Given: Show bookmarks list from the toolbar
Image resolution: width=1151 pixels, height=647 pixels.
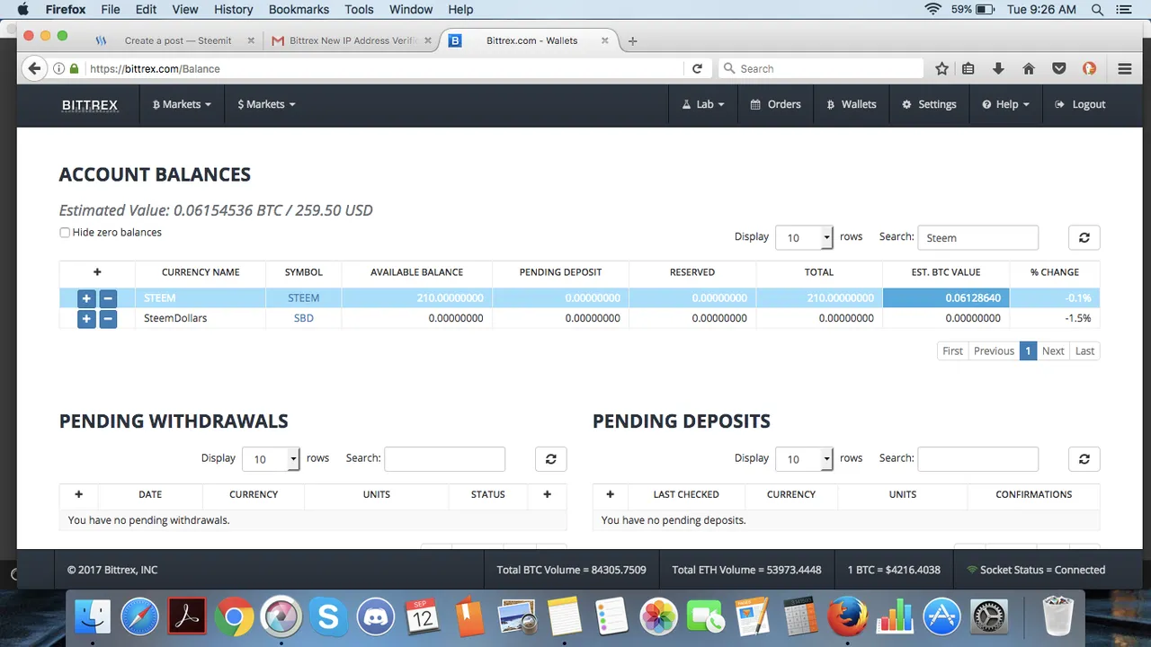Looking at the screenshot, I should pyautogui.click(x=968, y=68).
